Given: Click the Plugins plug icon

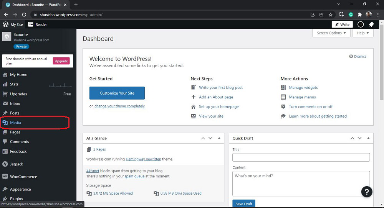Looking at the screenshot, I should coord(5,199).
